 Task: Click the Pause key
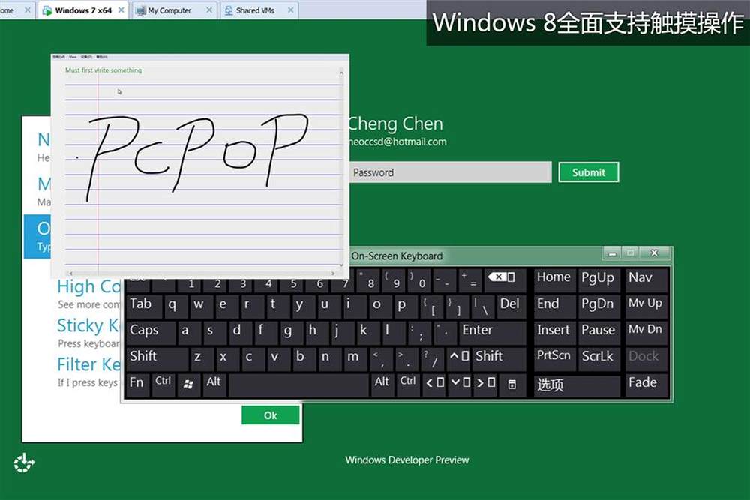tap(598, 332)
